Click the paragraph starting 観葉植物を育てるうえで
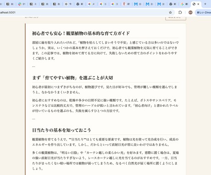The height and width of the screenshot is (175, 211). coord(105,142)
